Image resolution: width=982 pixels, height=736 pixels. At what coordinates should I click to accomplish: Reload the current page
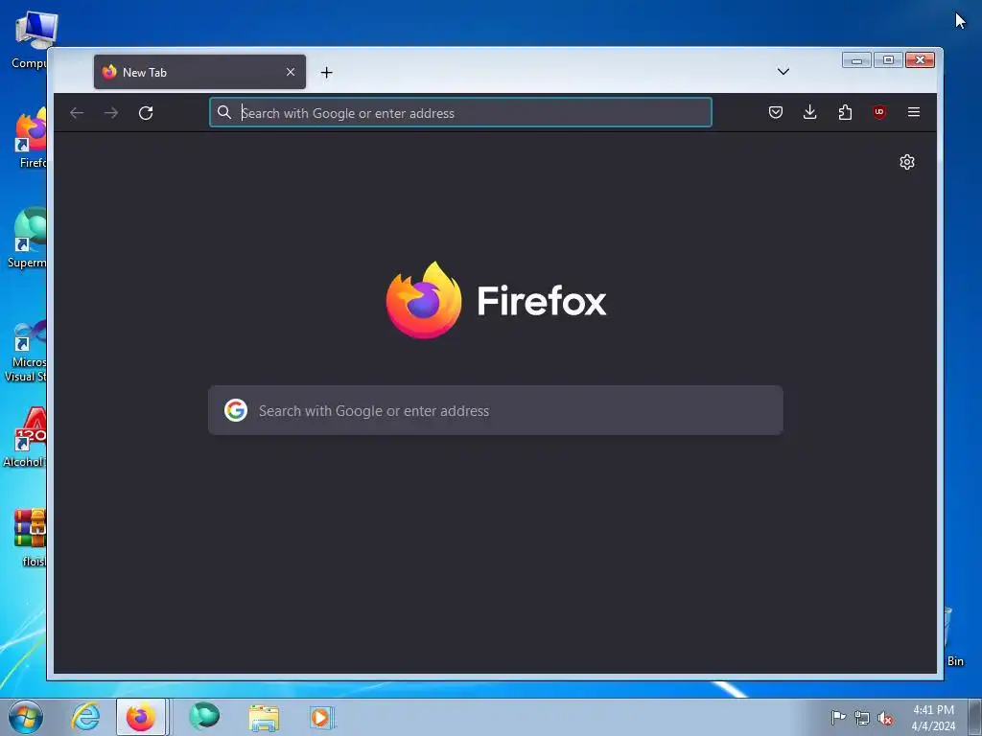(146, 113)
